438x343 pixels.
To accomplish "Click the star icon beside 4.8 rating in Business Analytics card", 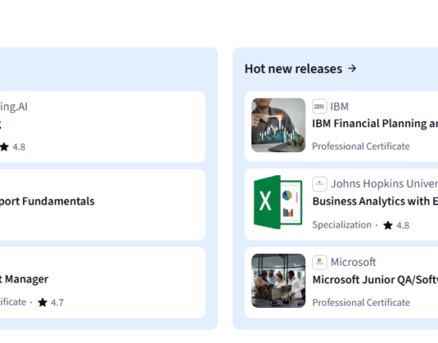I will (x=388, y=225).
